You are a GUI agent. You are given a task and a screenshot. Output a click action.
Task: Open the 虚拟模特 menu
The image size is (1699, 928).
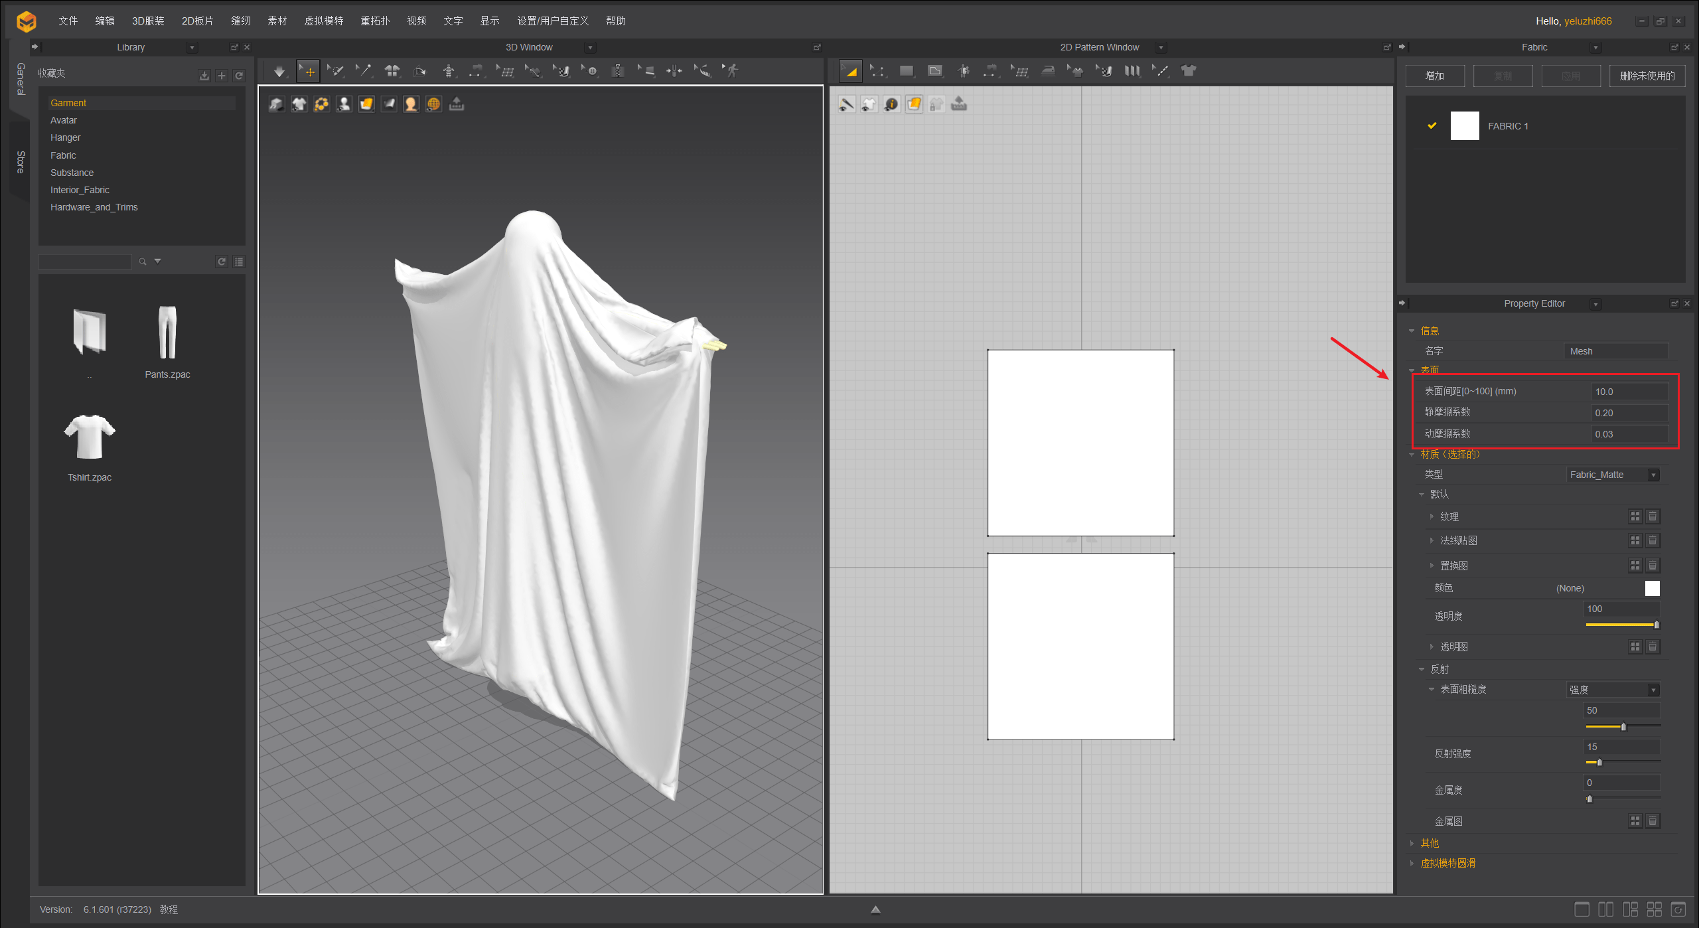(x=324, y=21)
